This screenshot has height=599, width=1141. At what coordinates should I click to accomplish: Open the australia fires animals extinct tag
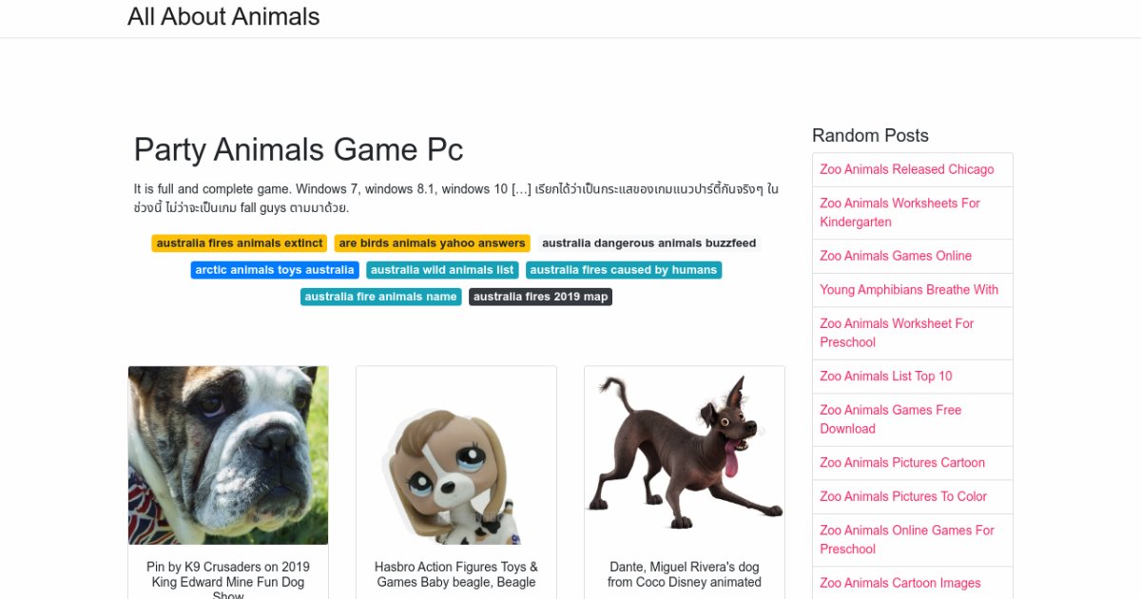click(x=240, y=243)
